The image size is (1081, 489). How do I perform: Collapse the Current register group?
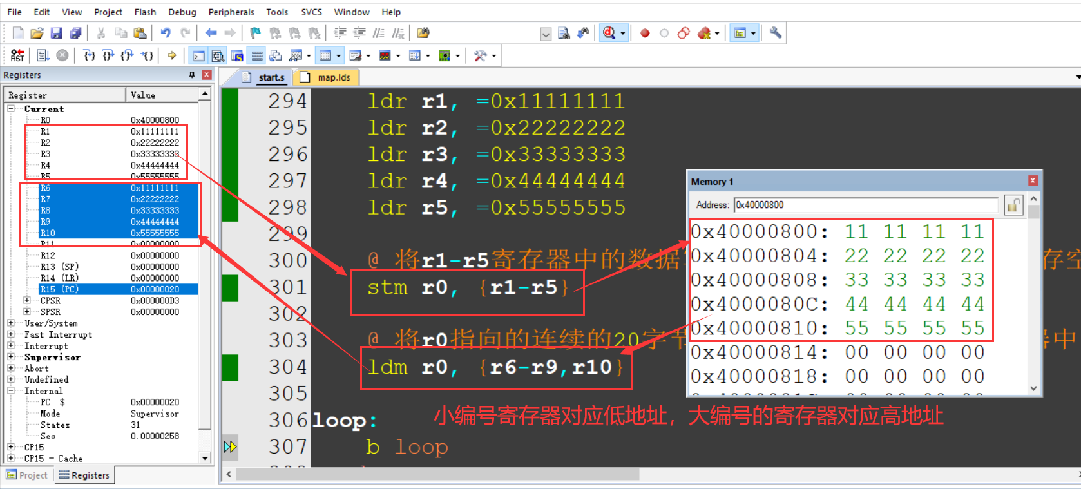tap(11, 109)
